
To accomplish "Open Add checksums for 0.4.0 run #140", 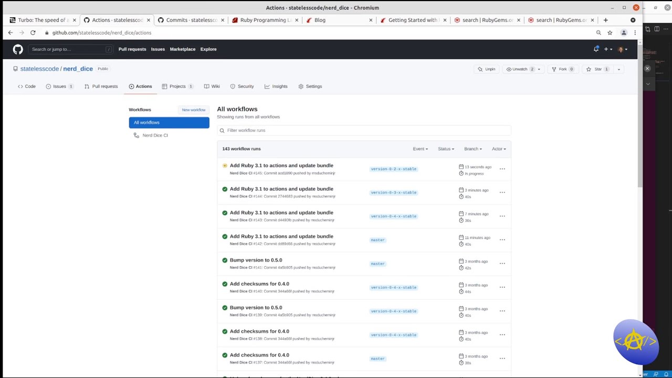I will 259,284.
